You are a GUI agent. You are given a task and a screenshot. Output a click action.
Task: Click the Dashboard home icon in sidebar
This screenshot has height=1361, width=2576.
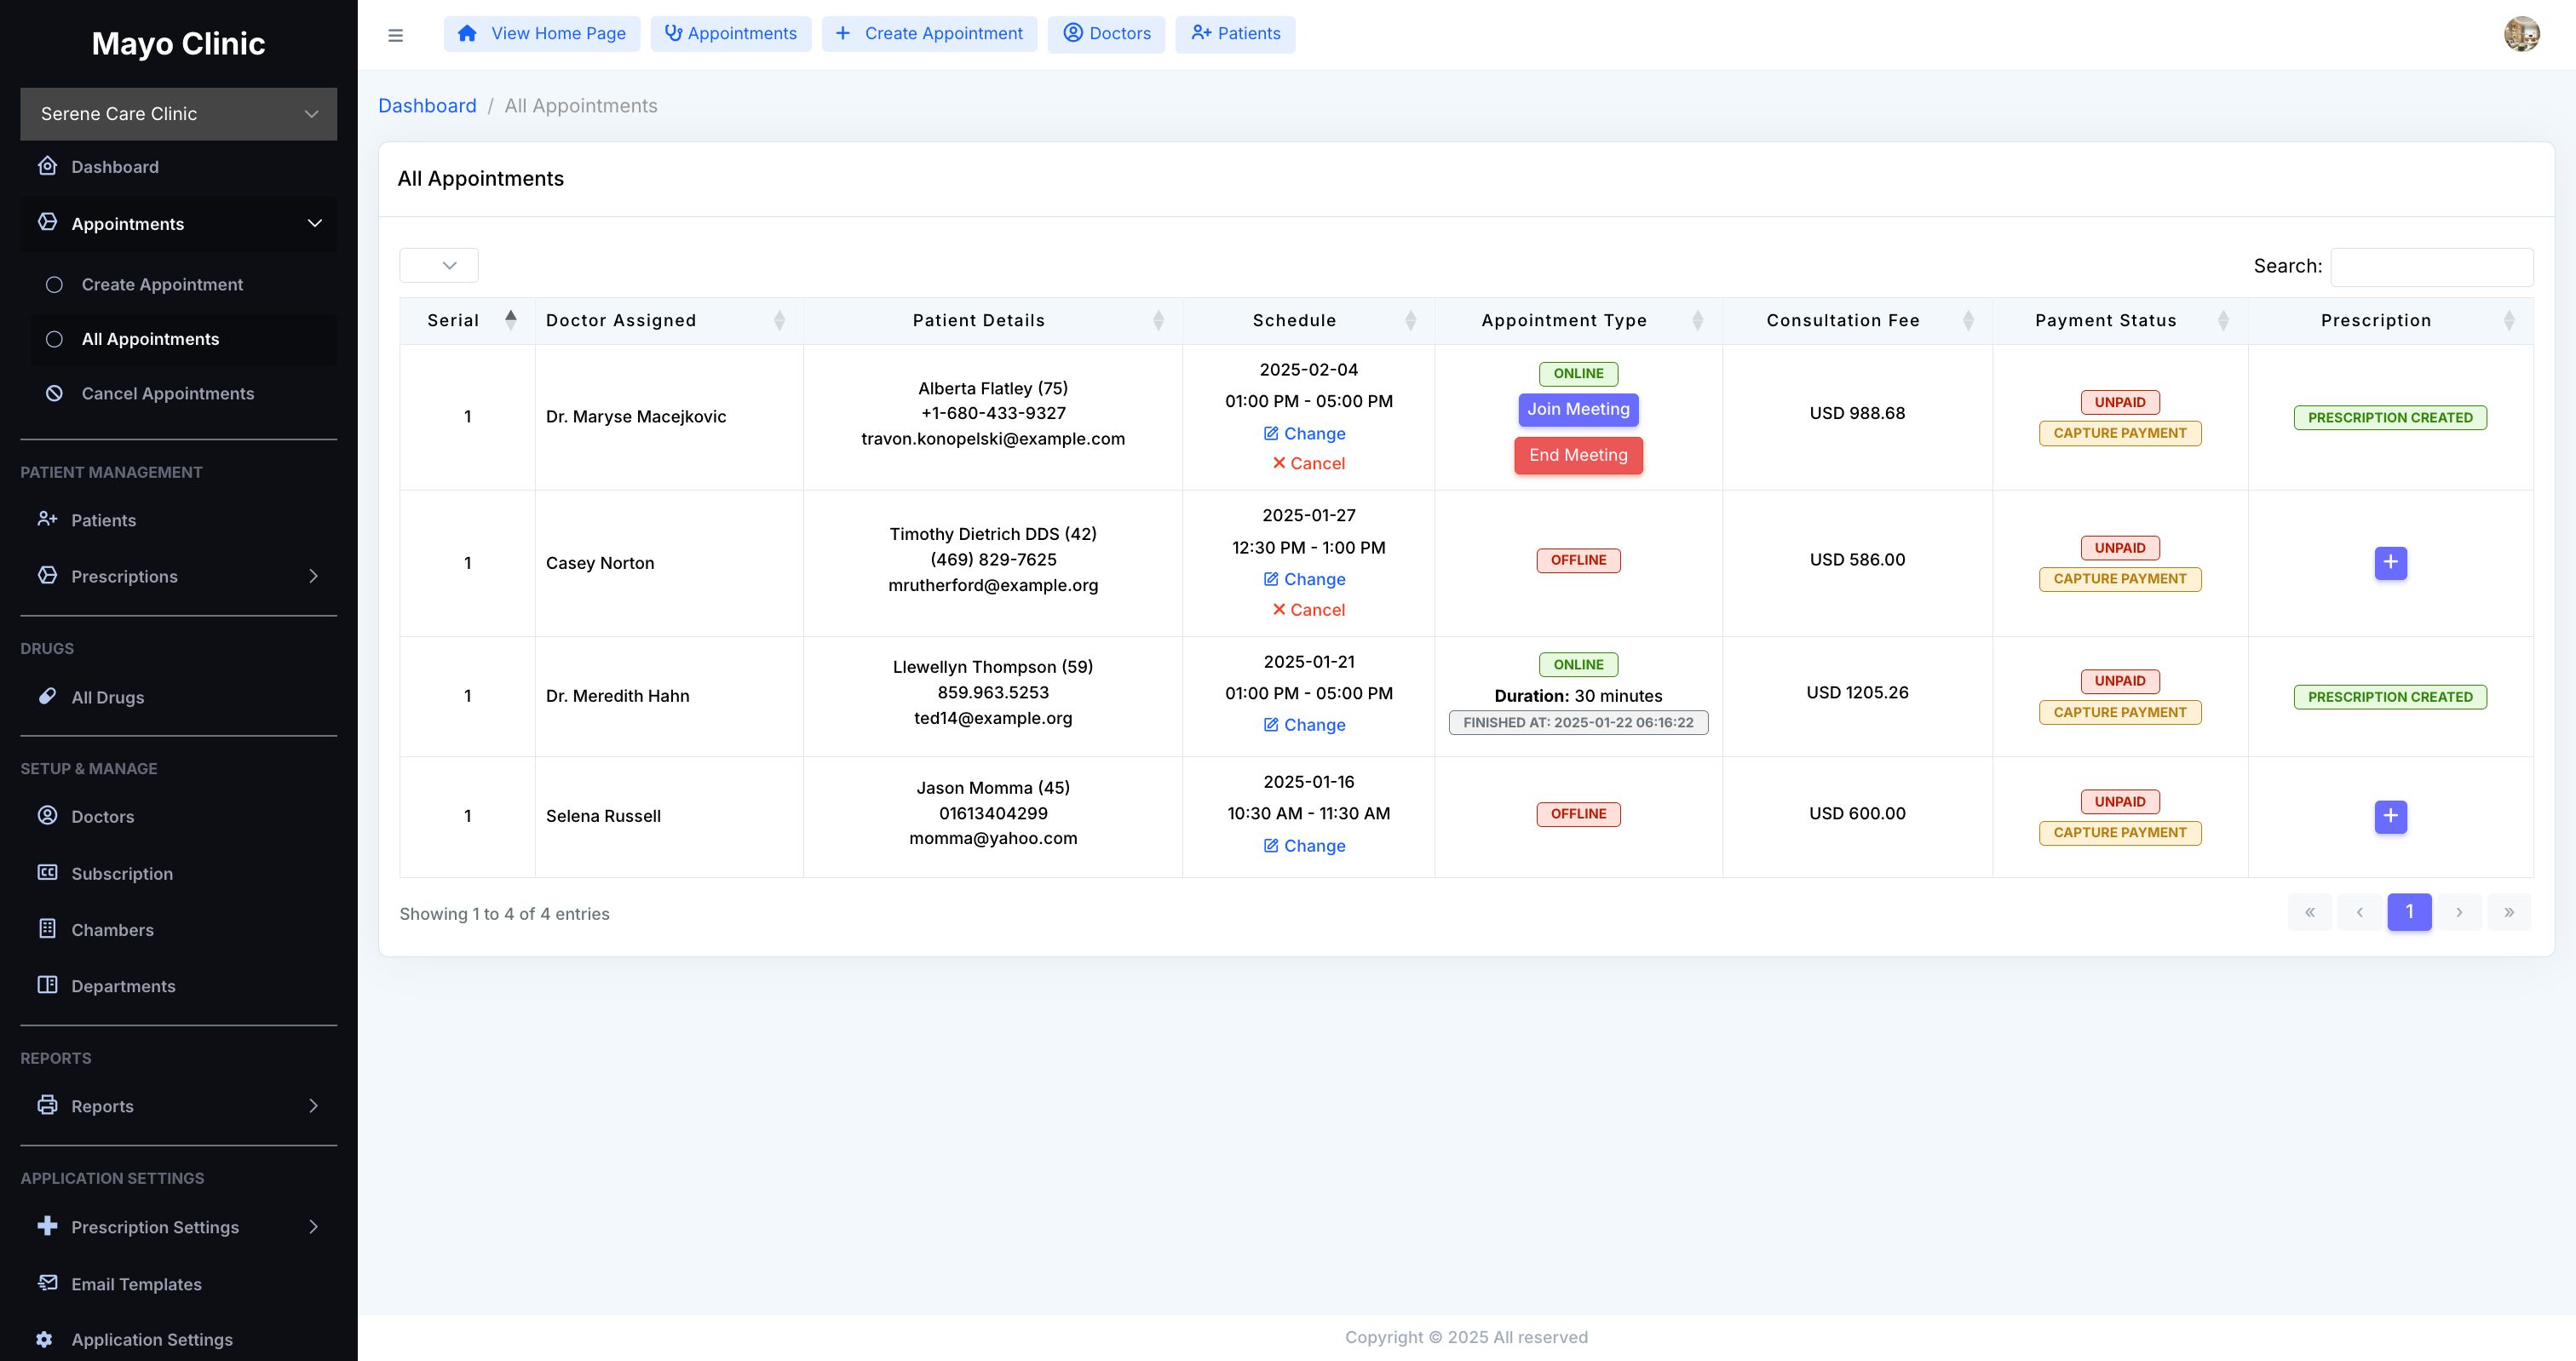click(47, 166)
